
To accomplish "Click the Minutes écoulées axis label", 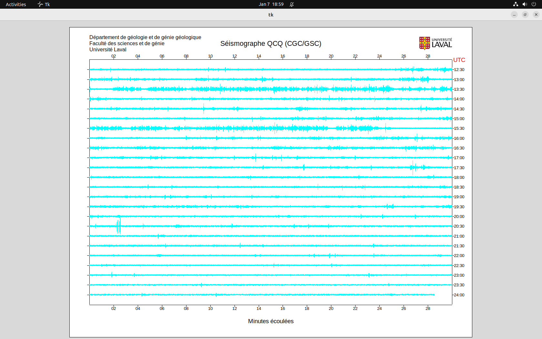I will click(x=271, y=321).
